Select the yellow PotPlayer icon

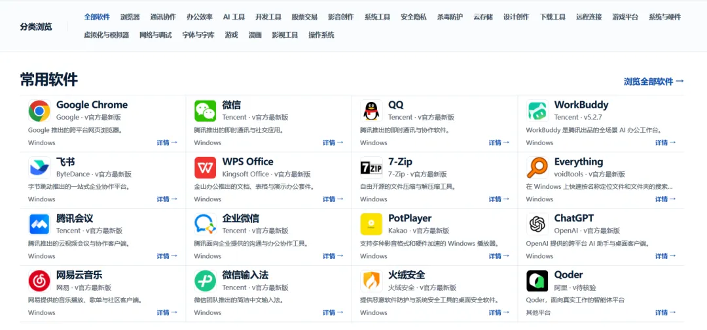point(372,224)
